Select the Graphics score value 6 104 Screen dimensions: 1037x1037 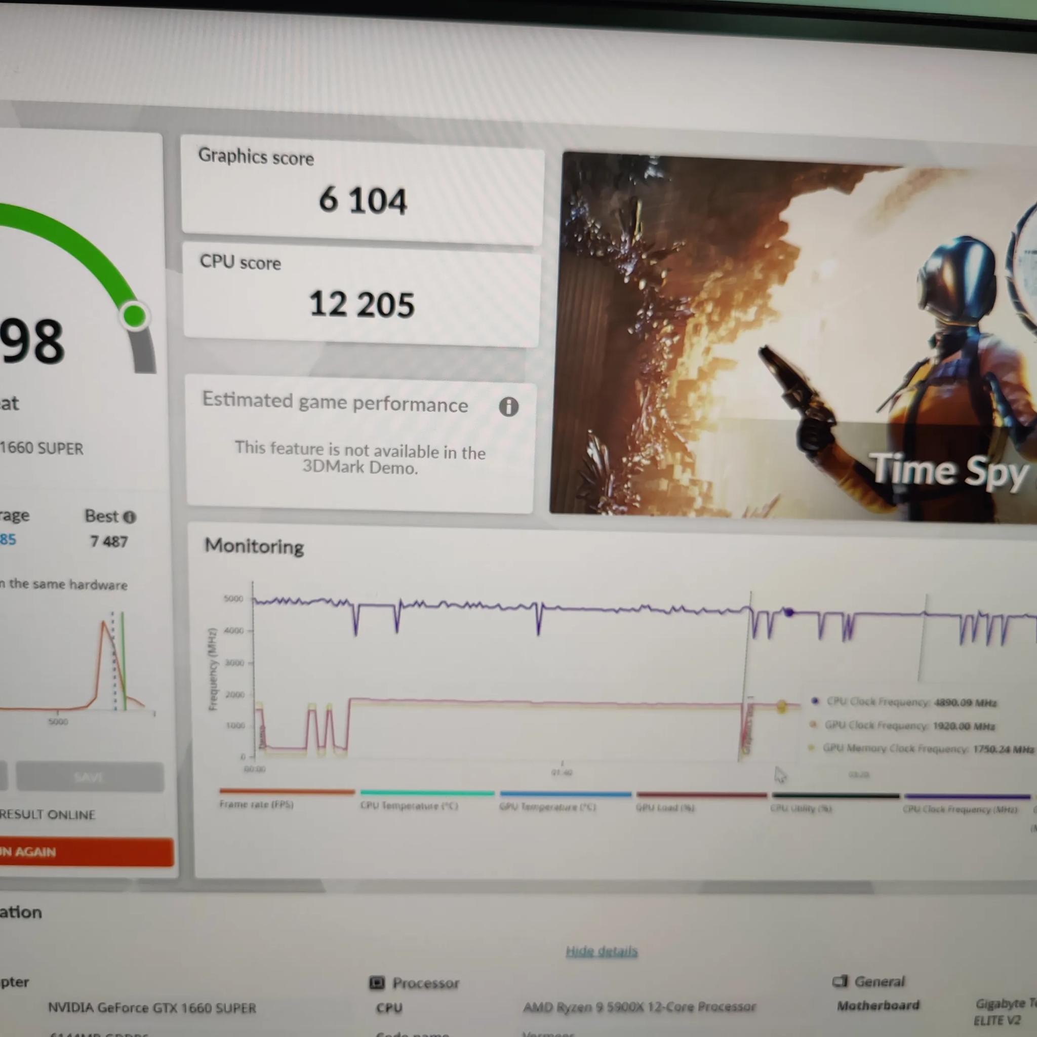pos(363,201)
